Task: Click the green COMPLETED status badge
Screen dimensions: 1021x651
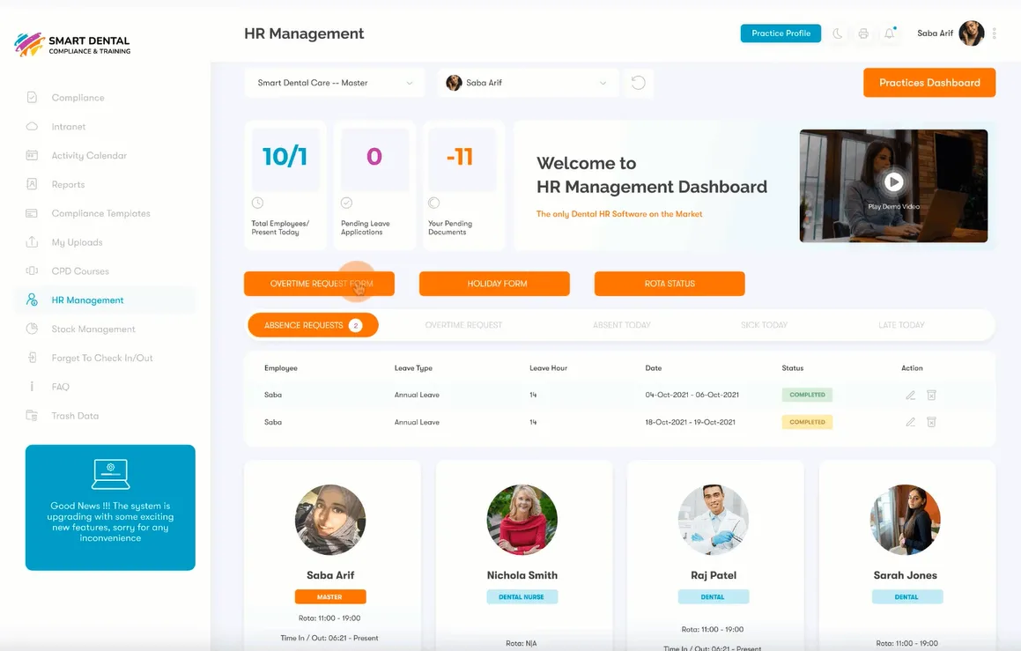Action: (808, 395)
